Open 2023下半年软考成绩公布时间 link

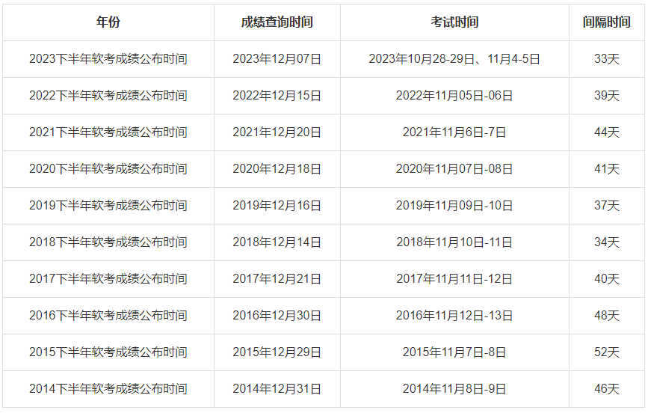coord(108,59)
